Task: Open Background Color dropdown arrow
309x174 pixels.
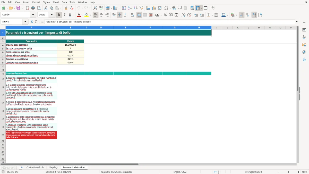Action: 90,15
